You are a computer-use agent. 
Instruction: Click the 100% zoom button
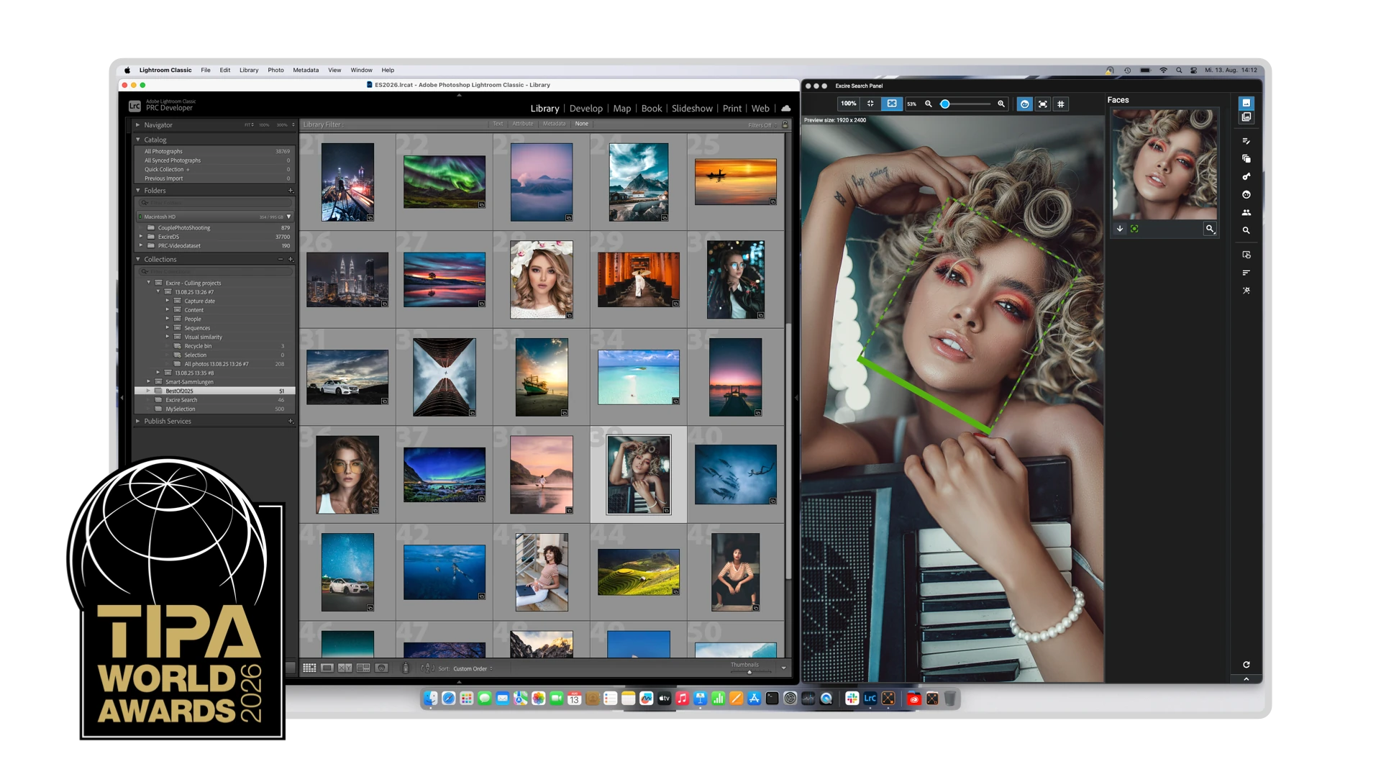coord(849,104)
